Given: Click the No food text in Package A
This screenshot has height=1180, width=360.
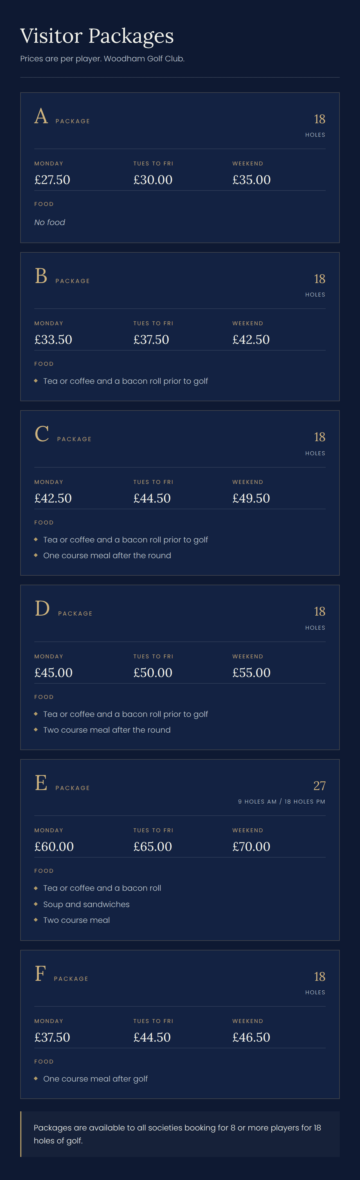Looking at the screenshot, I should 49,222.
